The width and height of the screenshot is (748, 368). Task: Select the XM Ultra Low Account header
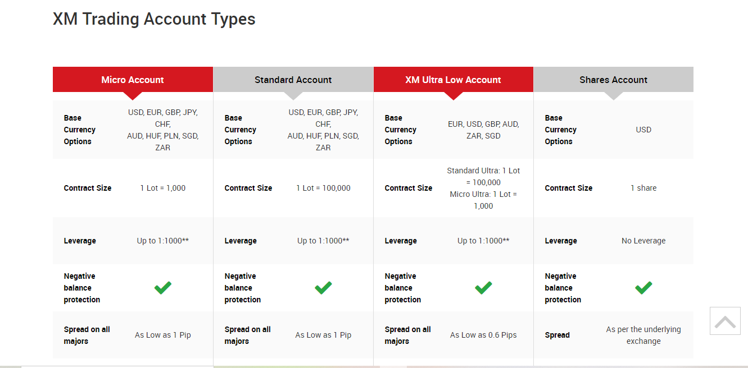coord(453,80)
